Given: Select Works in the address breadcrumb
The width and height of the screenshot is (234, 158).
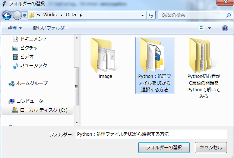Looking at the screenshot, I should pos(50,15).
